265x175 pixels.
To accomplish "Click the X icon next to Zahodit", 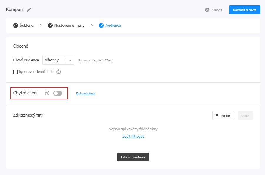I will click(207, 10).
